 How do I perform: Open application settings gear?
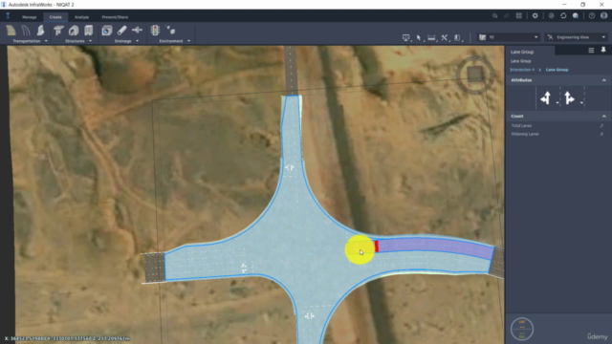point(535,16)
